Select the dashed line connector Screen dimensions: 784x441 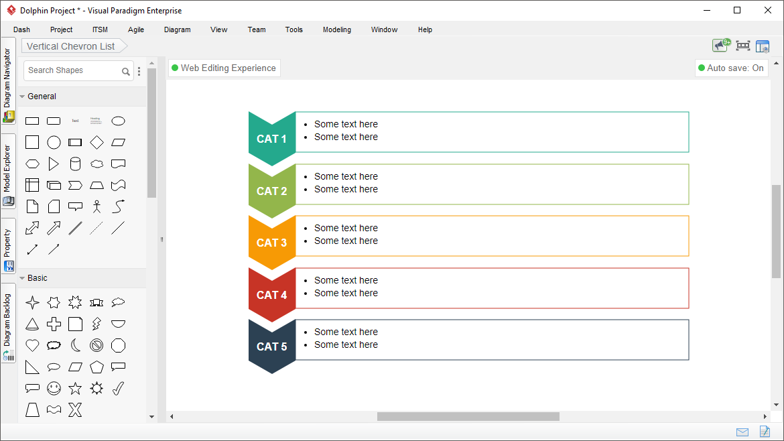pos(96,228)
